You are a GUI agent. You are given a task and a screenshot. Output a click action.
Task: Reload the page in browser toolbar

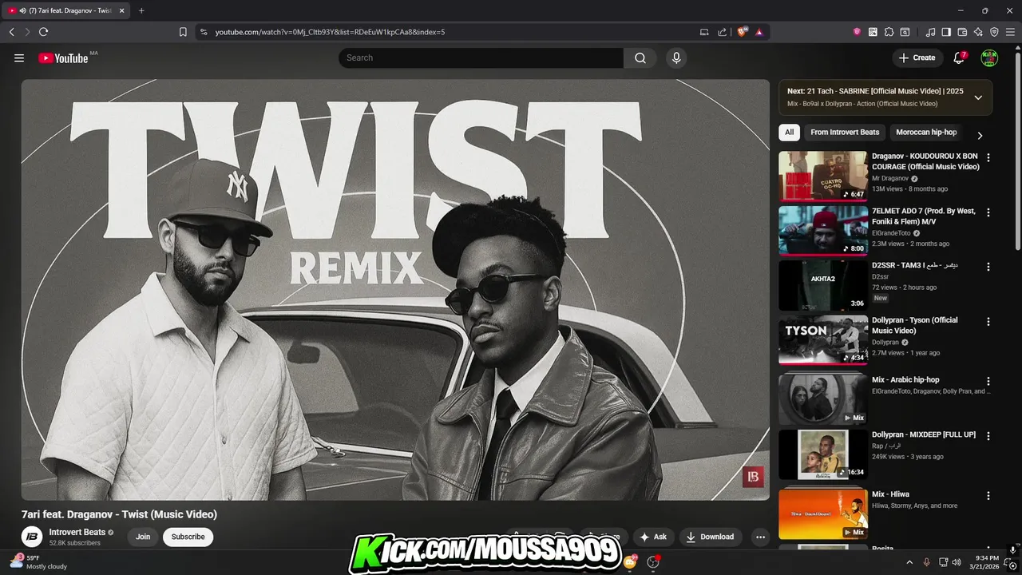click(x=43, y=32)
